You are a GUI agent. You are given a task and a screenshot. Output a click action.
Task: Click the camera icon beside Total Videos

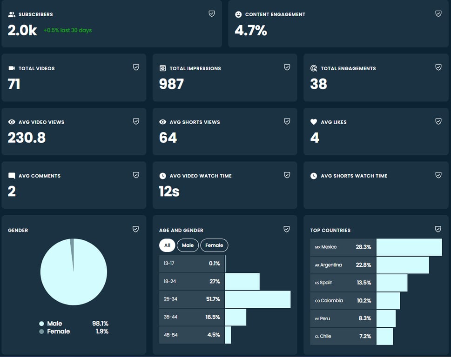(12, 68)
